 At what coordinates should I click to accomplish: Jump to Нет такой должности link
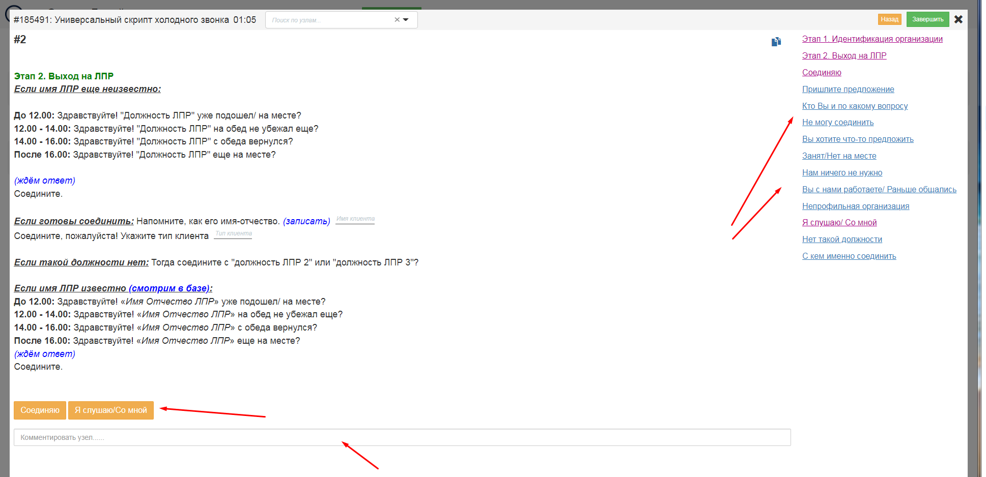(x=842, y=240)
